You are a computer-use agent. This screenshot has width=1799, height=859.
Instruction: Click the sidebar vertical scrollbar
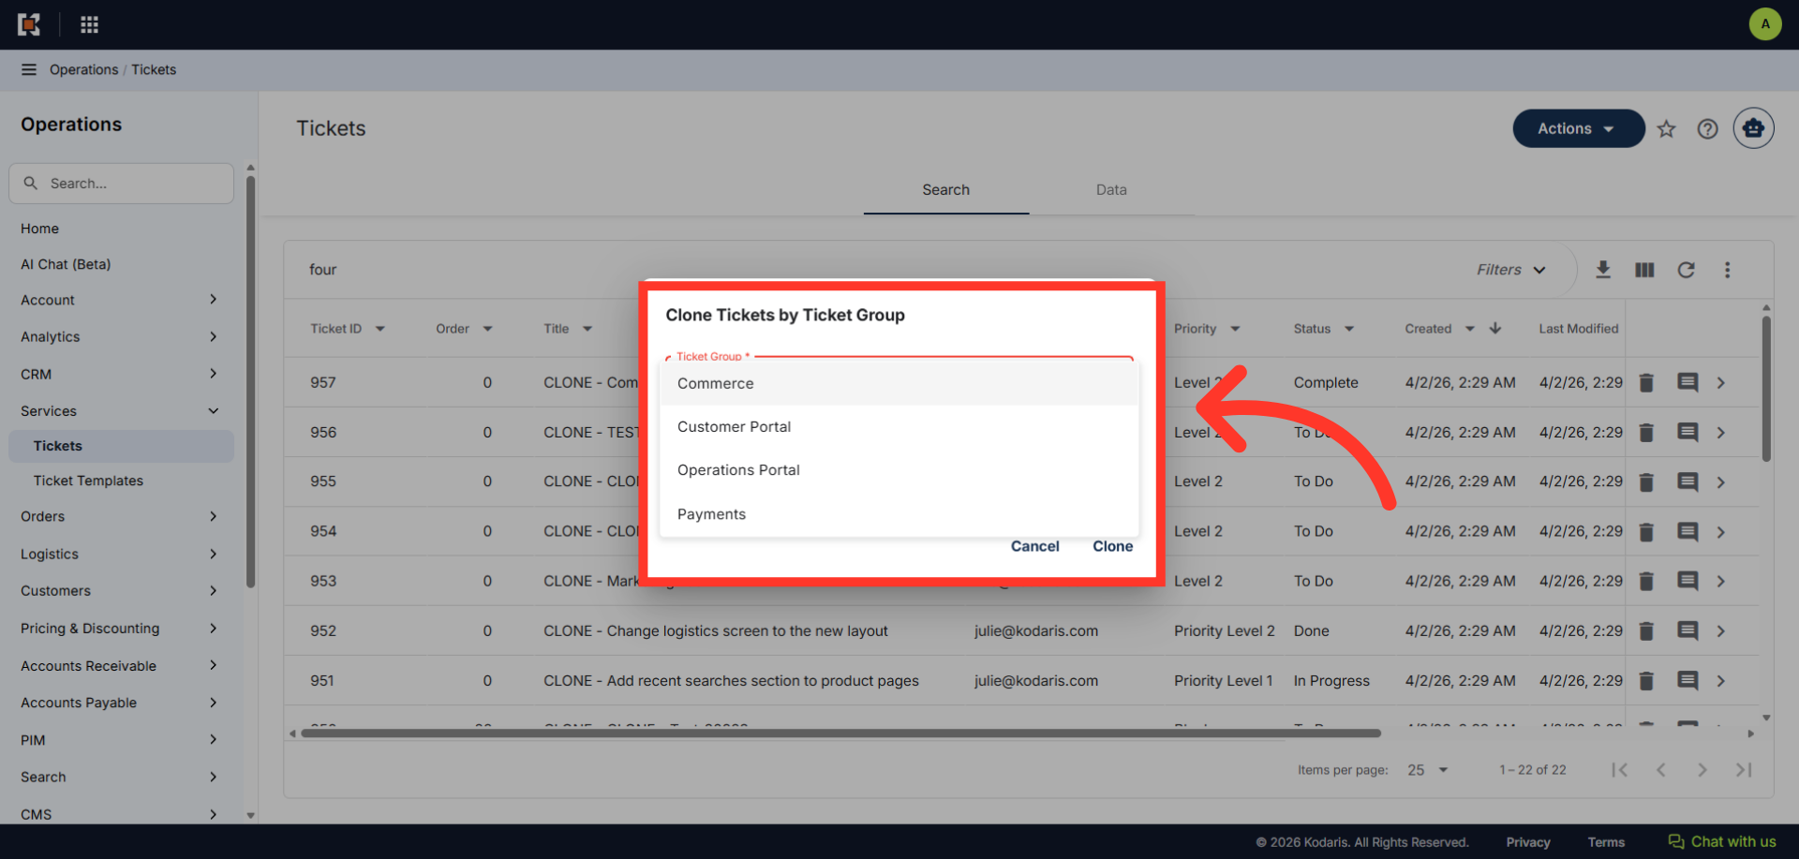coord(250,381)
